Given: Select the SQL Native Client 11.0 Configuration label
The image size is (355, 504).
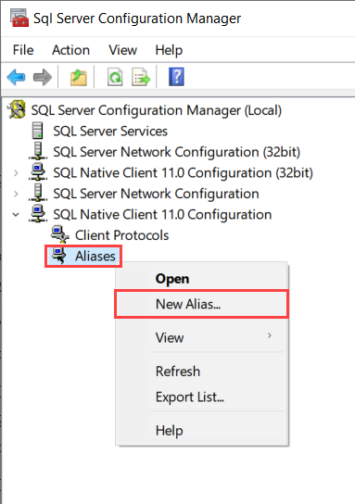Looking at the screenshot, I should tap(162, 214).
